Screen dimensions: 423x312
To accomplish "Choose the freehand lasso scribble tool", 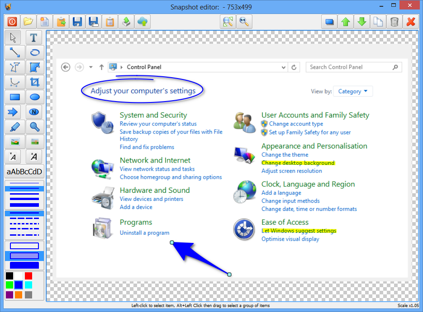I will (x=34, y=52).
